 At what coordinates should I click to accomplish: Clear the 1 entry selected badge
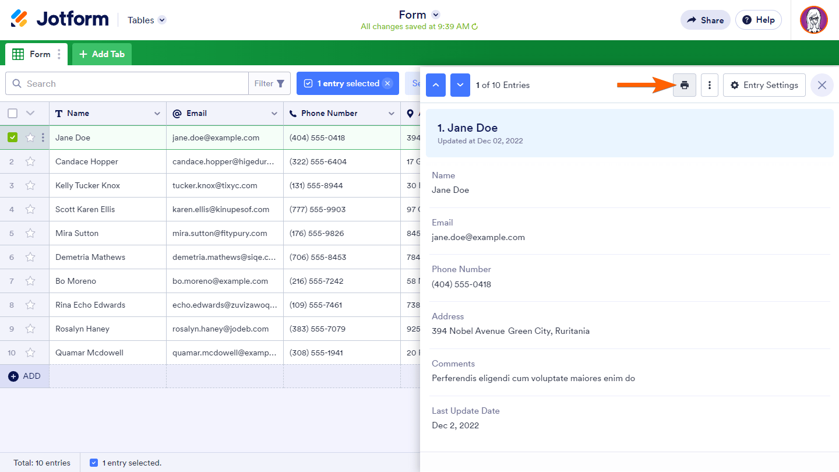pos(387,83)
